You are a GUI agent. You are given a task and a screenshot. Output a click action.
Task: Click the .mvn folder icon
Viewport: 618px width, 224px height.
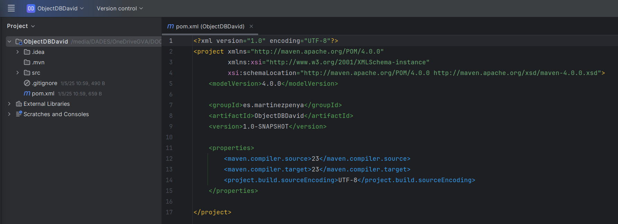[x=27, y=62]
